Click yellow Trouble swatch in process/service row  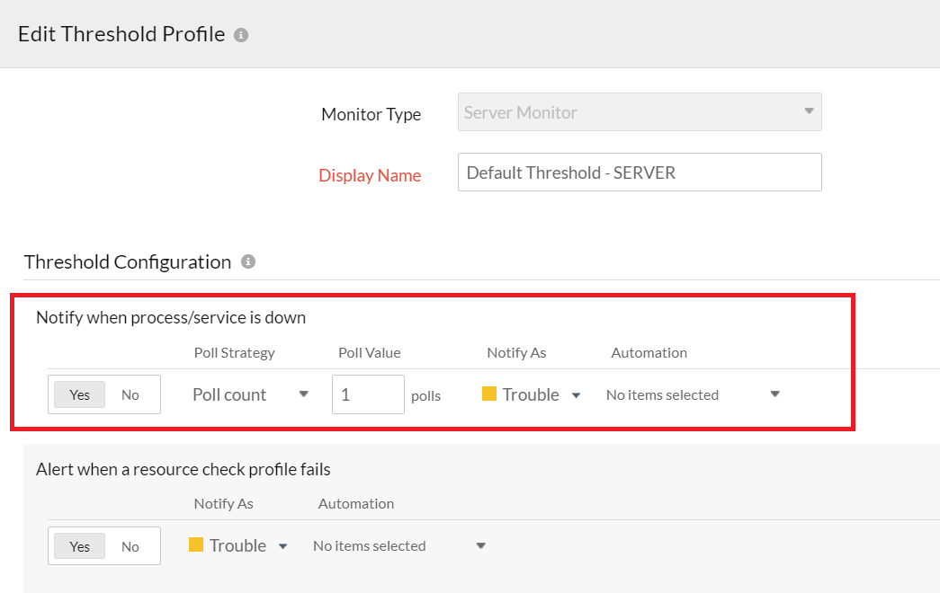click(x=489, y=394)
